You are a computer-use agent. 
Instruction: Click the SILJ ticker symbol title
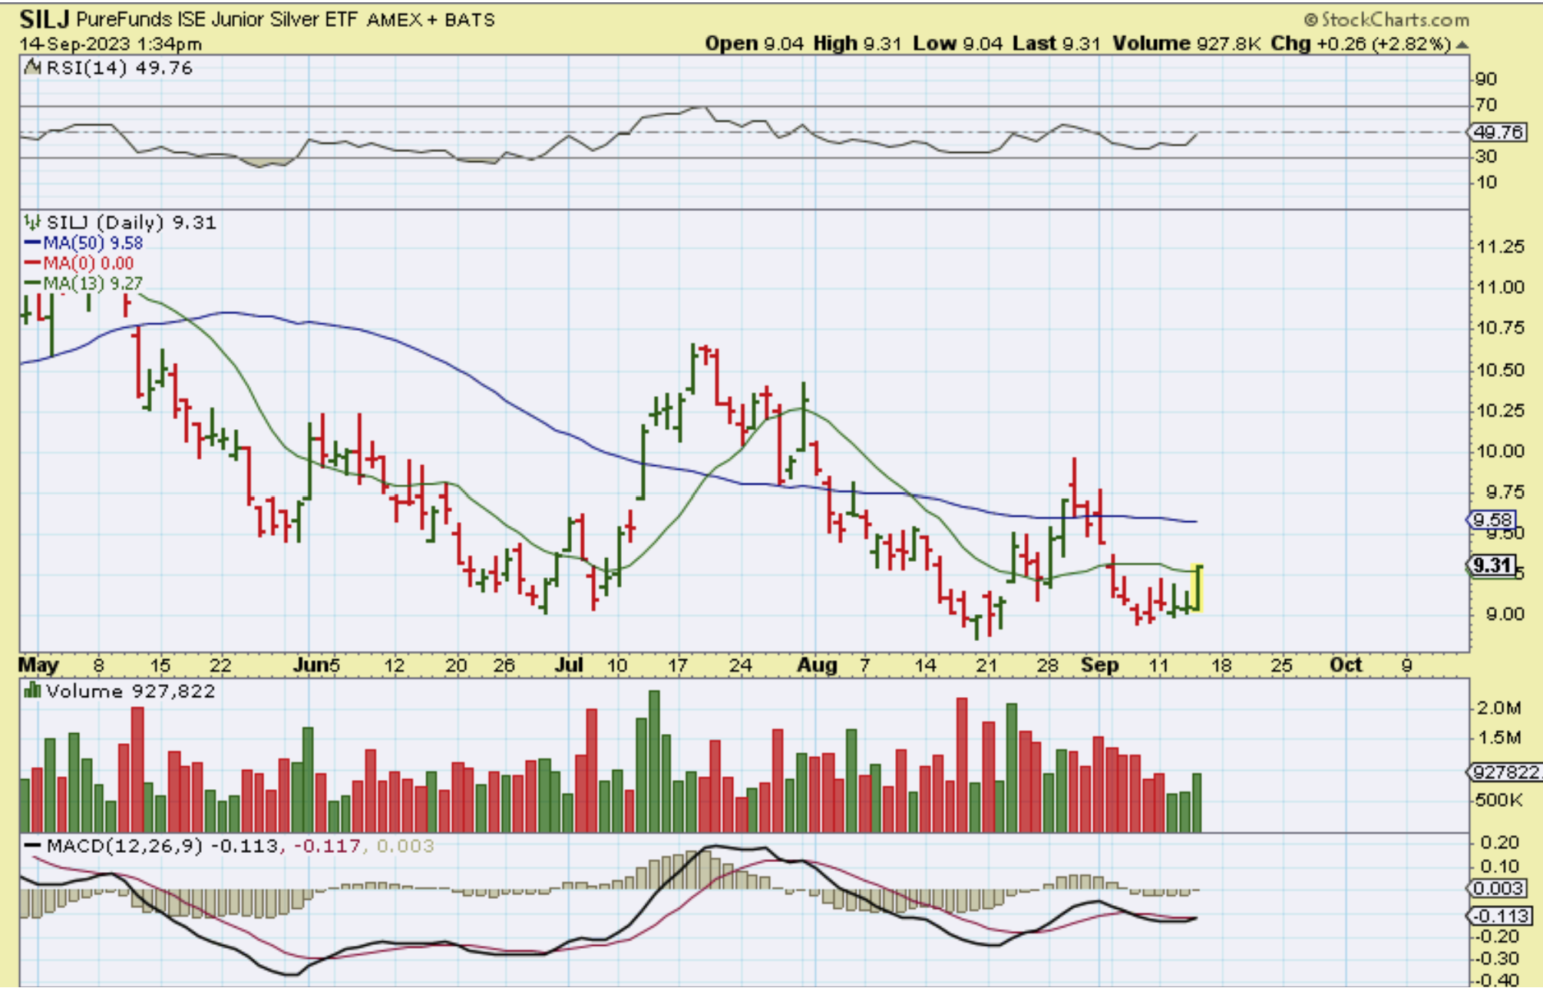45,18
